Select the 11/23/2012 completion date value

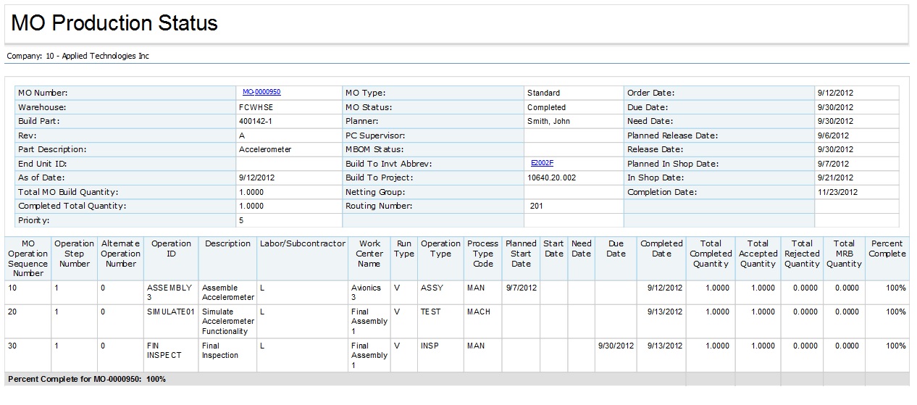[x=837, y=193]
